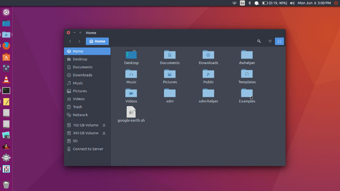Screen dimensions: 340x191
Task: Go forward with the right arrow
Action: coord(79,41)
